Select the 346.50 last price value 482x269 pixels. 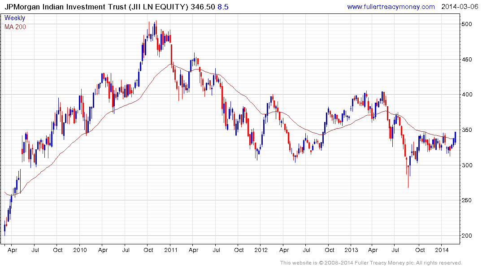pos(203,7)
